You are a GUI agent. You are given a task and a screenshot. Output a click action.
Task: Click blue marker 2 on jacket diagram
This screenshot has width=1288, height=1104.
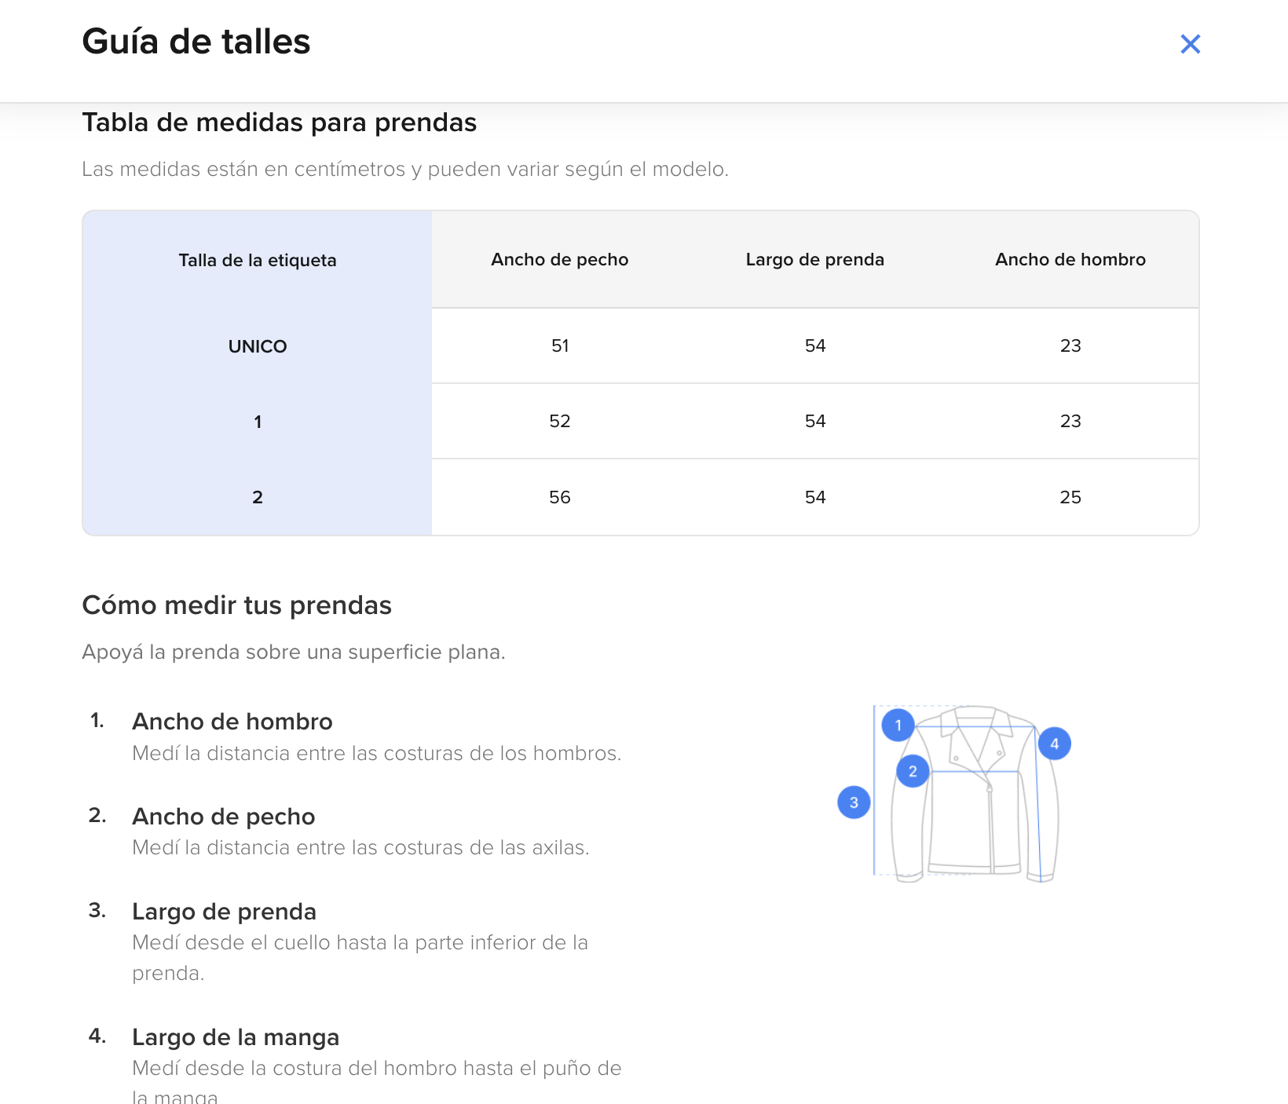tap(913, 771)
